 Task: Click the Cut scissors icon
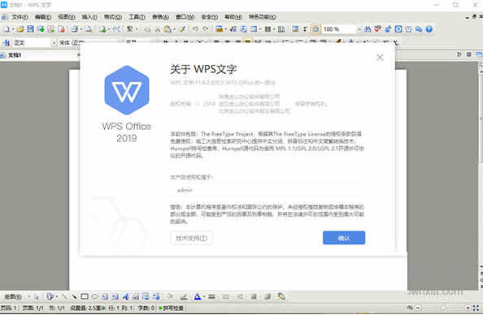click(x=158, y=29)
